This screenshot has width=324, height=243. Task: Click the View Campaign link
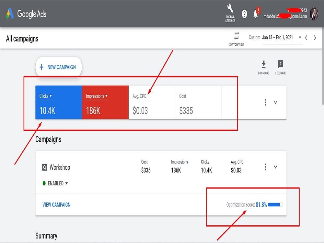pyautogui.click(x=56, y=204)
